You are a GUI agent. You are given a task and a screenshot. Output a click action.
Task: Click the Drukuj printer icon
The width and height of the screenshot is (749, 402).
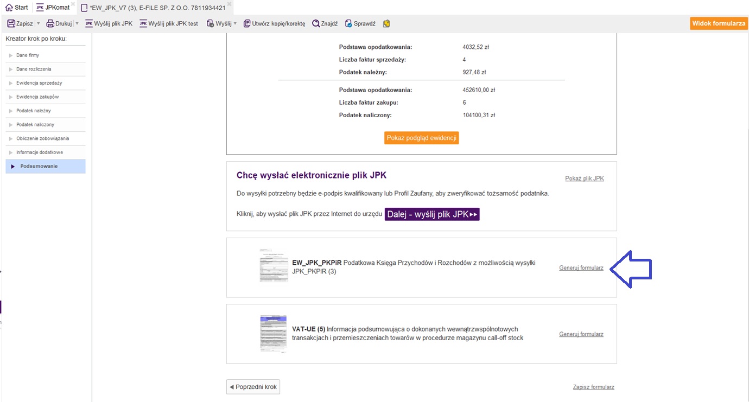[50, 24]
